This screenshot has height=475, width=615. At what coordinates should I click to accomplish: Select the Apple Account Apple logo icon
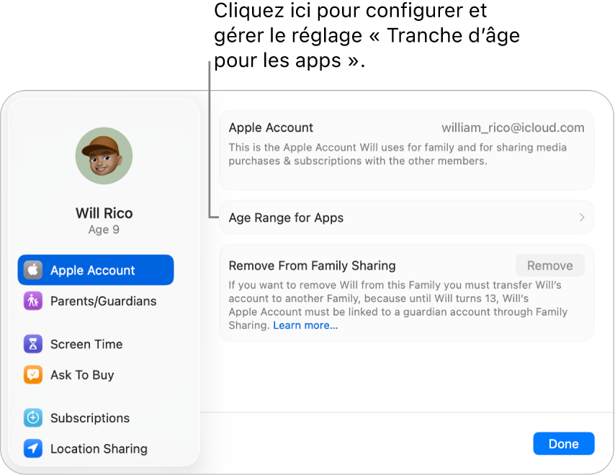pyautogui.click(x=33, y=270)
